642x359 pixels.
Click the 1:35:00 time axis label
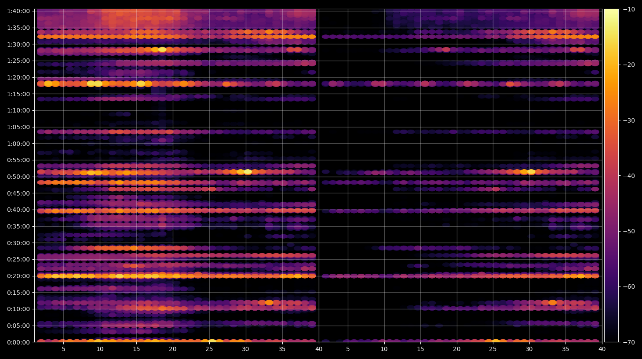[x=18, y=28]
